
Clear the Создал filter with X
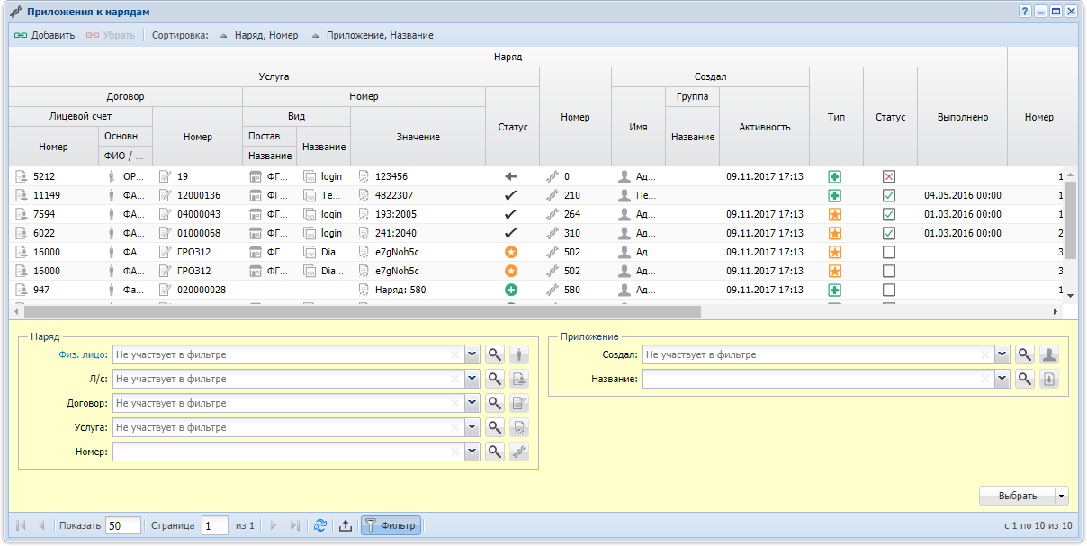(986, 354)
